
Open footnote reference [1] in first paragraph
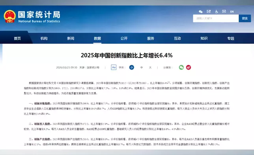[x=169, y=82]
